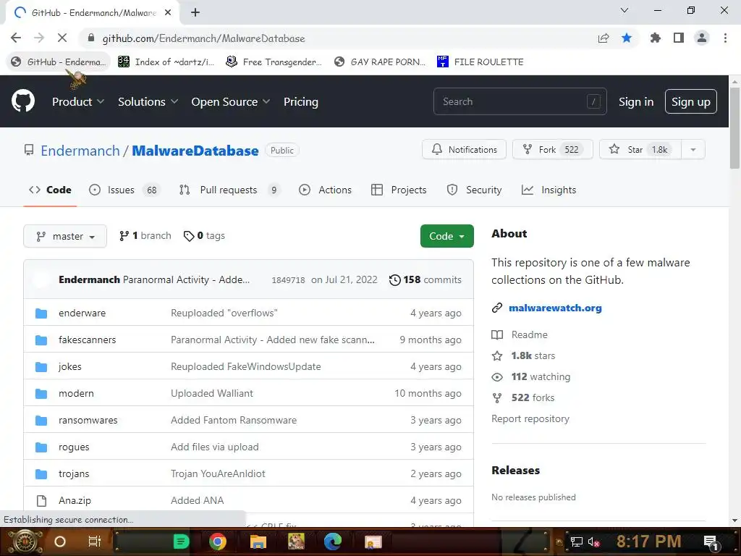
Task: Expand the Product menu
Action: coord(78,101)
